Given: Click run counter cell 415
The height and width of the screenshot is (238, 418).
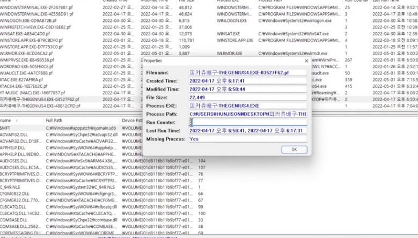Looking at the screenshot, I should click(348, 86).
